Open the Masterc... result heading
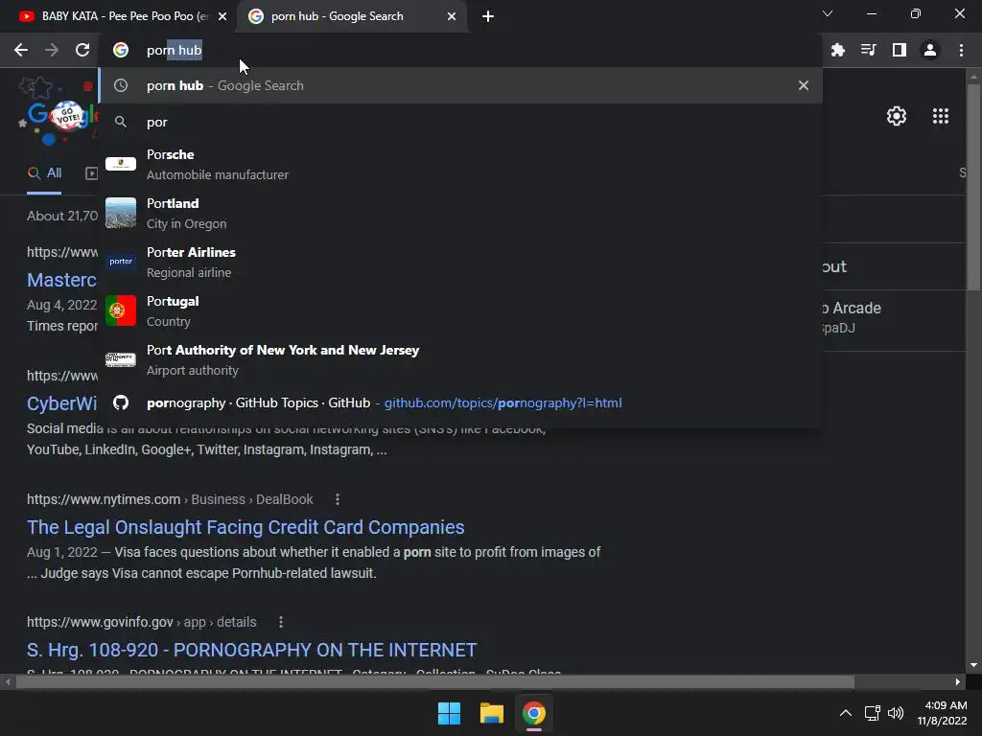Image resolution: width=982 pixels, height=736 pixels. 61,280
